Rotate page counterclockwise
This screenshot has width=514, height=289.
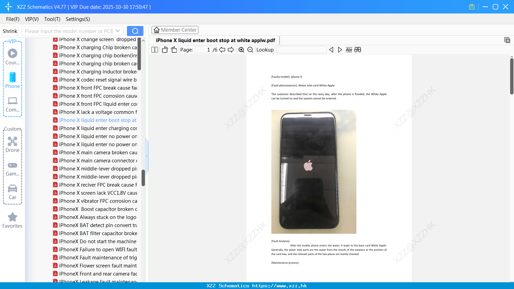[165, 50]
